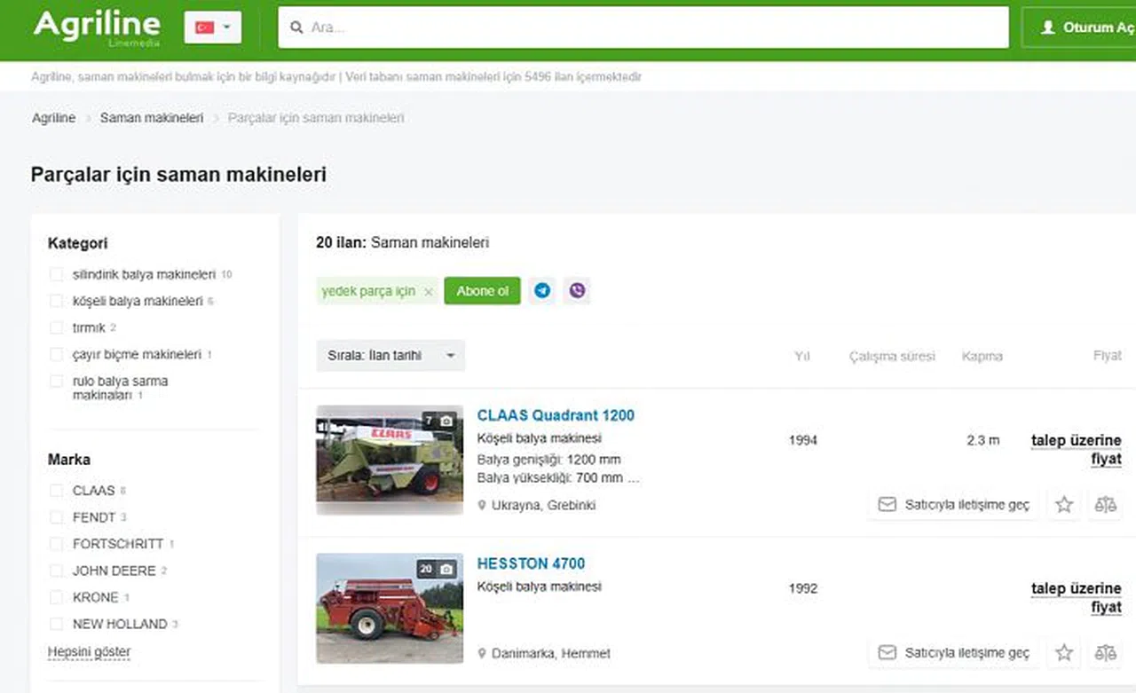Go to 'Saman makineleri' breadcrumb

pyautogui.click(x=152, y=118)
